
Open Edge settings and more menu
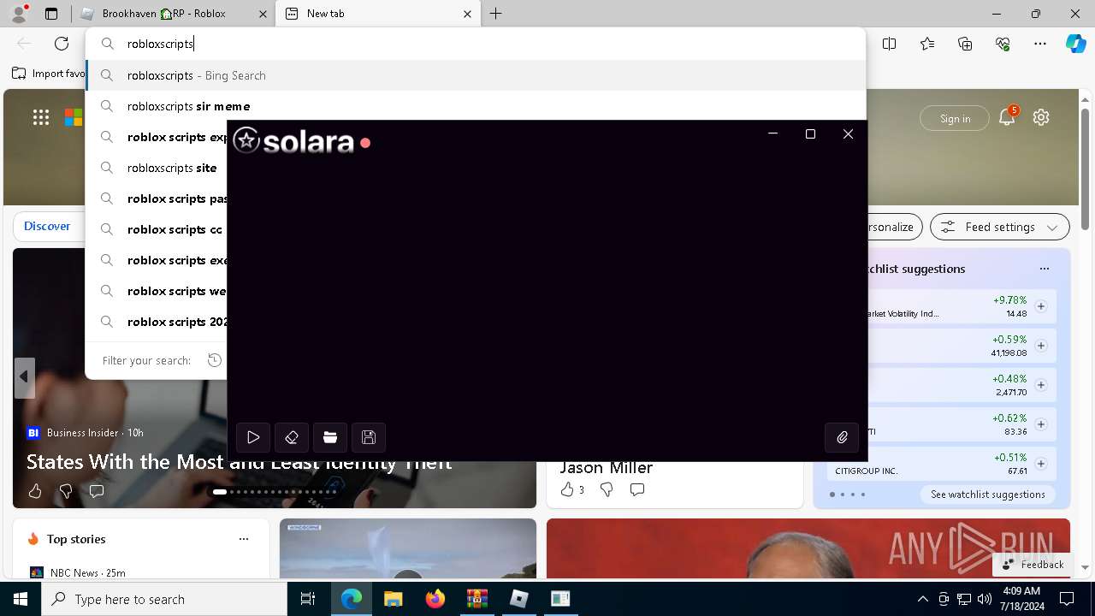1040,44
